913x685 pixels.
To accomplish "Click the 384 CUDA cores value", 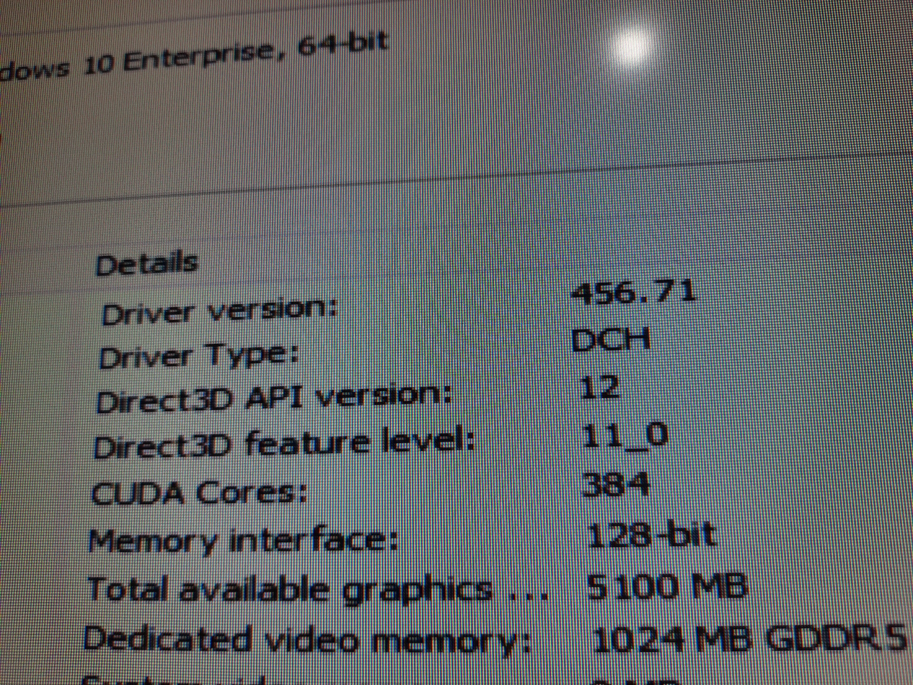I will click(615, 484).
